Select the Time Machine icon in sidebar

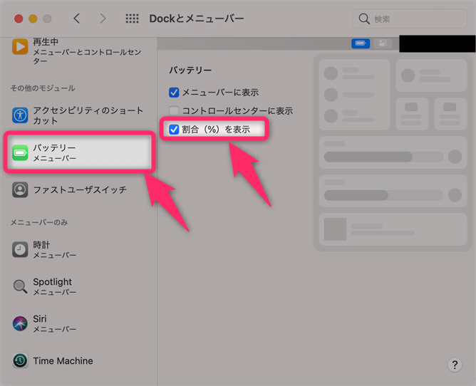click(21, 361)
